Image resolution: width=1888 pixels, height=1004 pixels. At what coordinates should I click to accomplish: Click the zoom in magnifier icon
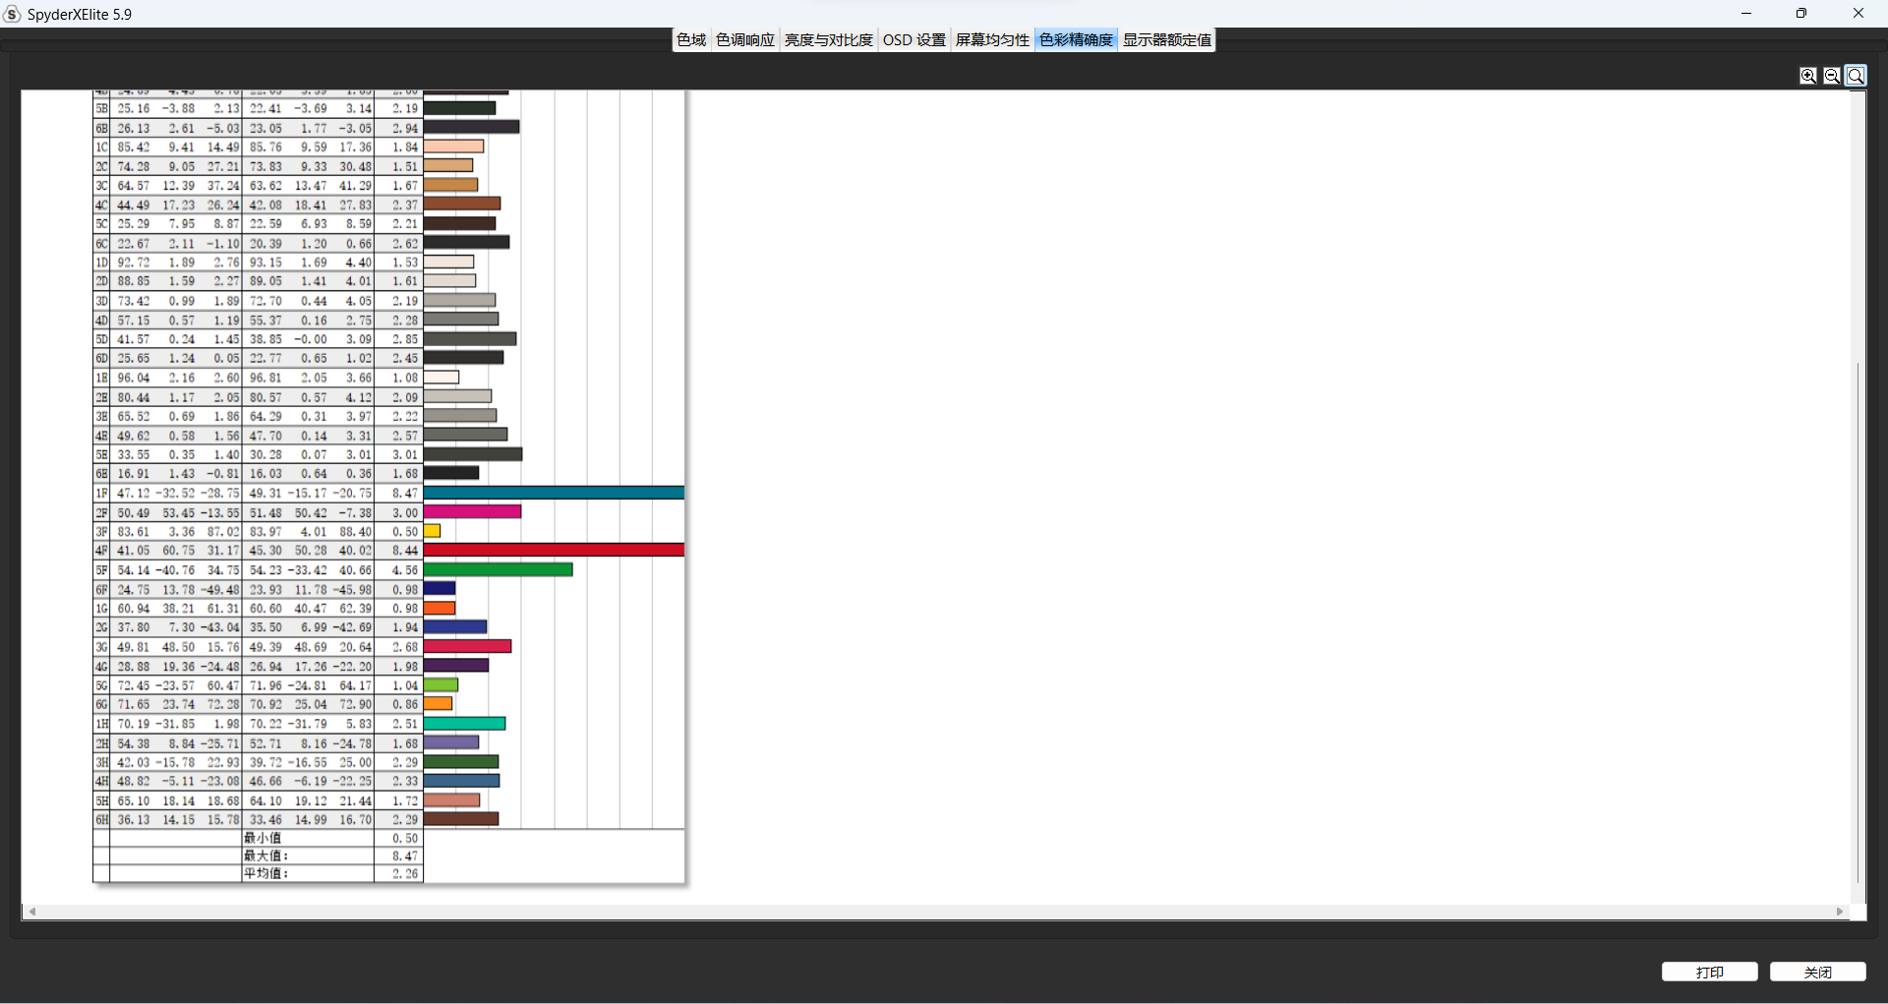coord(1807,76)
